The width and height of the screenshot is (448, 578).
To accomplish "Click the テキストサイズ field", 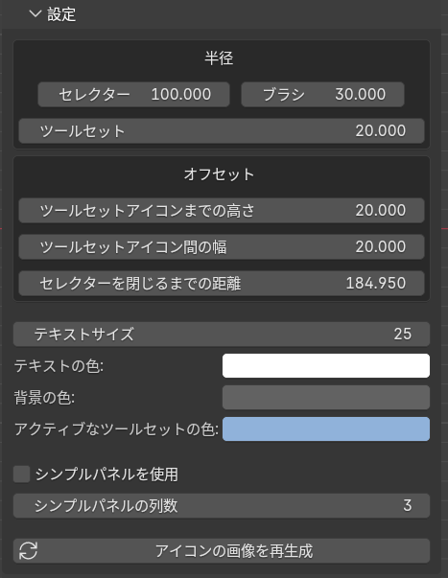I will click(x=222, y=334).
